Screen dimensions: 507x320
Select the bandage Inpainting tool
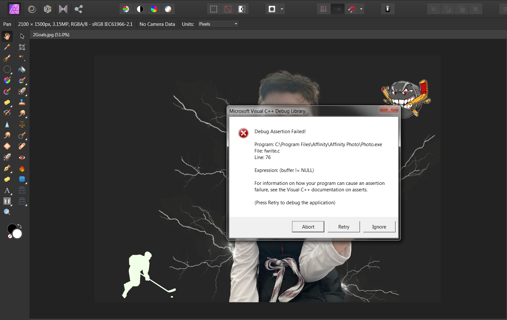(x=22, y=146)
